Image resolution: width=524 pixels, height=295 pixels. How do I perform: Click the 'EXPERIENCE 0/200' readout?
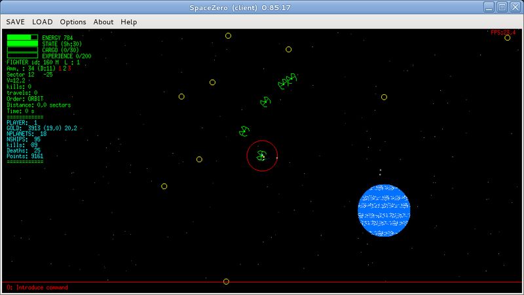(x=67, y=56)
